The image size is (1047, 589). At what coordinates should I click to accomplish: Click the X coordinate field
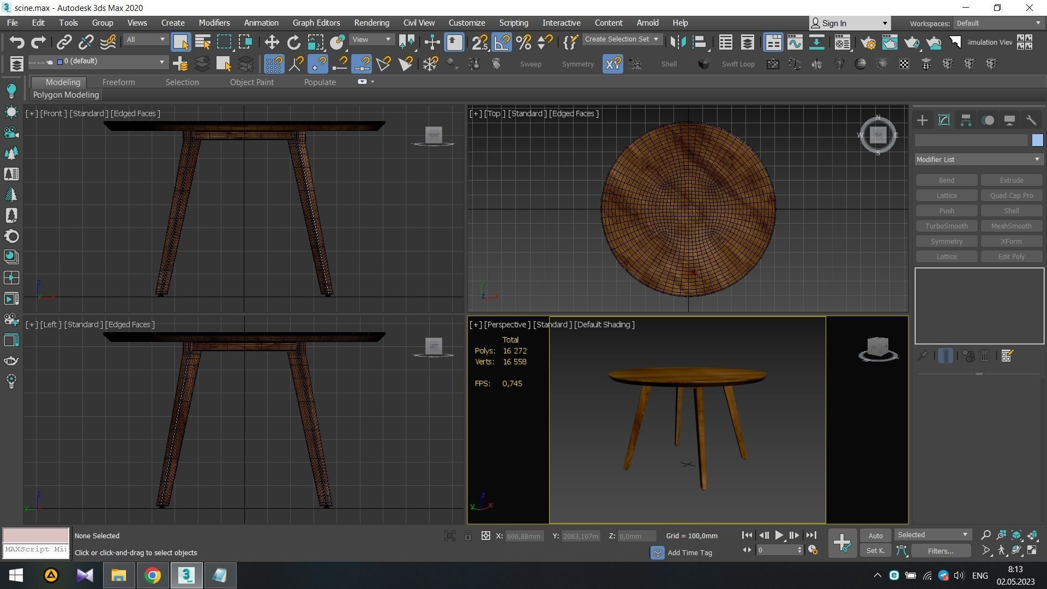click(524, 536)
